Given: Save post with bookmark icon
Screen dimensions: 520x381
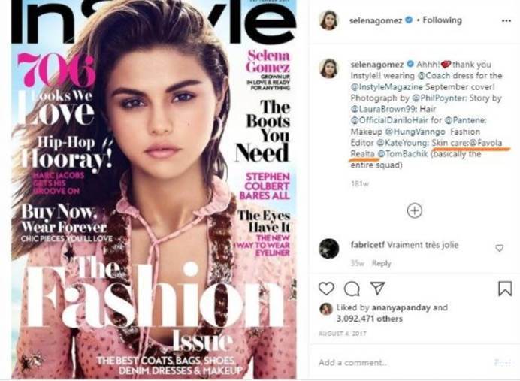Looking at the screenshot, I should pos(505,288).
